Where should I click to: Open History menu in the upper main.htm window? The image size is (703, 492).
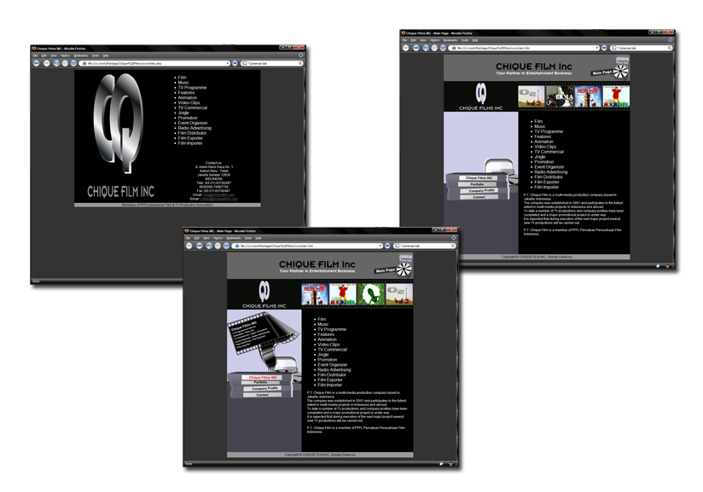(x=434, y=40)
